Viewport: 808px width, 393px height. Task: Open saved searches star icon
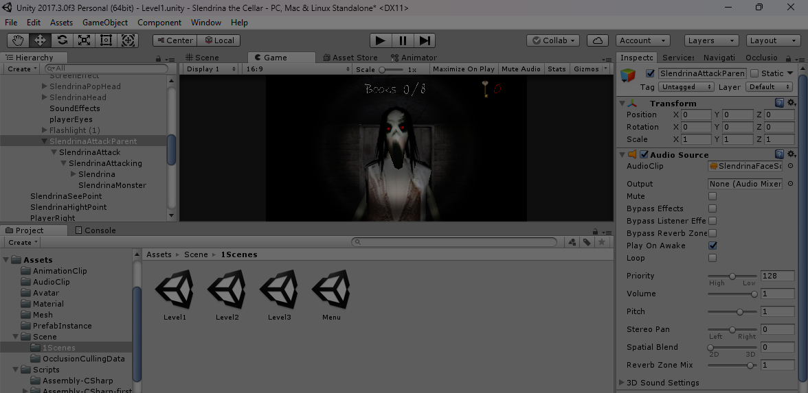point(601,242)
